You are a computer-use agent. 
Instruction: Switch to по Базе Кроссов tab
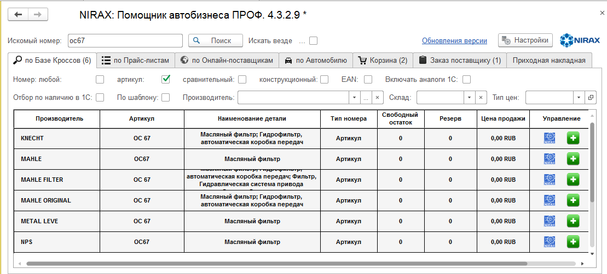pyautogui.click(x=52, y=61)
